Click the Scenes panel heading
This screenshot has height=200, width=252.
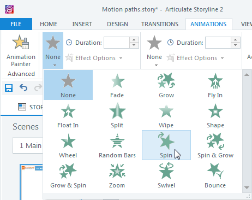click(x=26, y=127)
